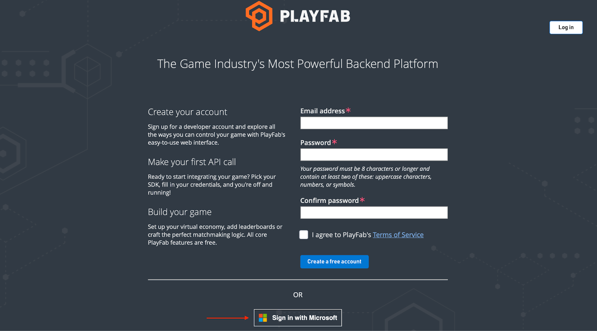The height and width of the screenshot is (331, 597).
Task: Click the orange PlayFab hexagon logo
Action: coord(259,16)
